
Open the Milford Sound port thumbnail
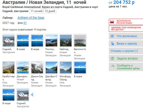pyautogui.click(x=66, y=68)
